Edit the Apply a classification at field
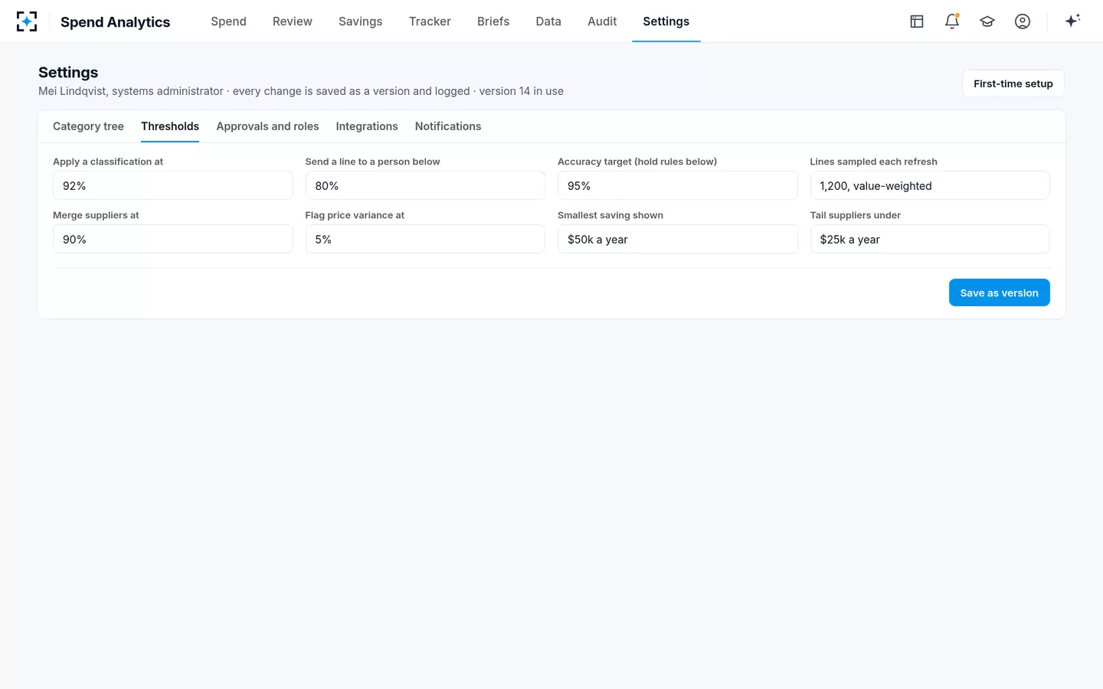Viewport: 1103px width, 689px height. [173, 185]
